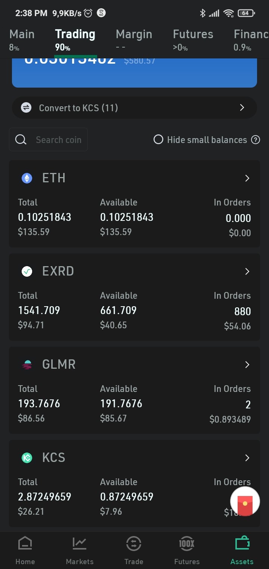Open the 100X Futures icon

(x=187, y=544)
